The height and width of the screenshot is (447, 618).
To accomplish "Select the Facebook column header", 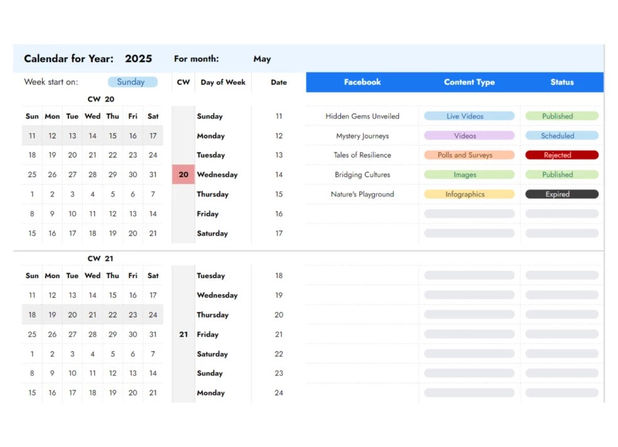I will 362,82.
